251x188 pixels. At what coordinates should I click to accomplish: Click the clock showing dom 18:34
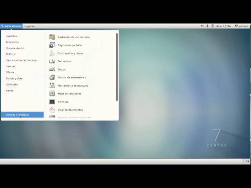(224, 26)
